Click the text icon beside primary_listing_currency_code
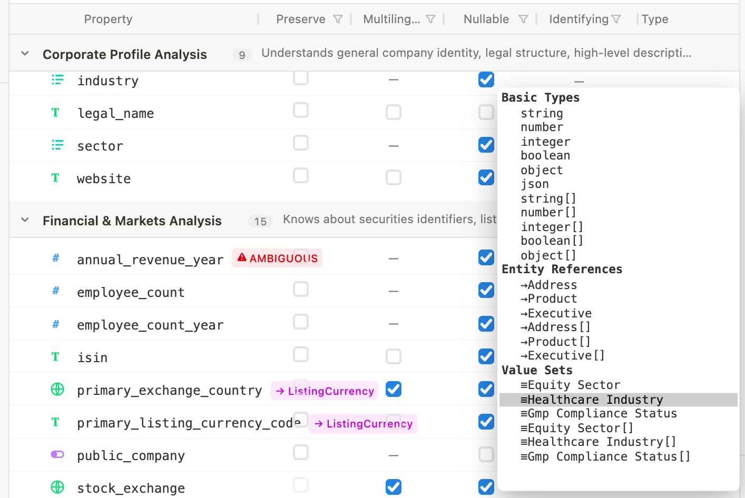The width and height of the screenshot is (745, 498). coord(55,422)
